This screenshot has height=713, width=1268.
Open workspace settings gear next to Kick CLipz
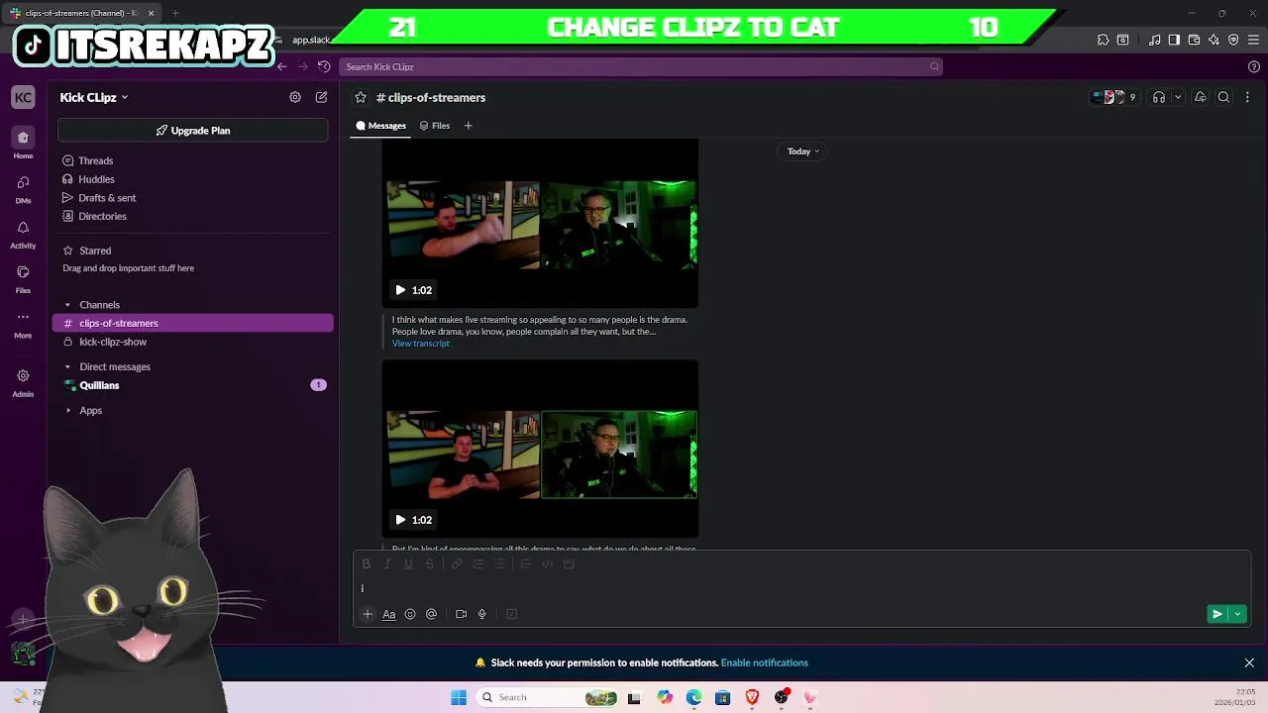click(x=295, y=97)
